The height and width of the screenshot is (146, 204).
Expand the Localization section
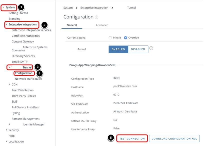pos(6,141)
